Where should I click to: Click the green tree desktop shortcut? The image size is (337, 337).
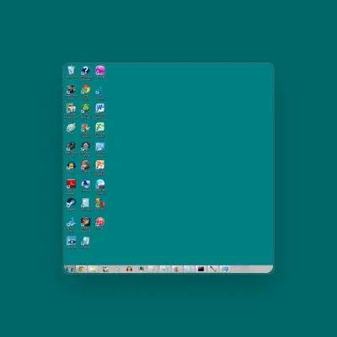(x=86, y=108)
